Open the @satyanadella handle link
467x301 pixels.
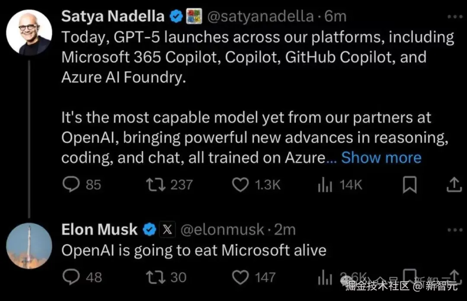(x=261, y=16)
